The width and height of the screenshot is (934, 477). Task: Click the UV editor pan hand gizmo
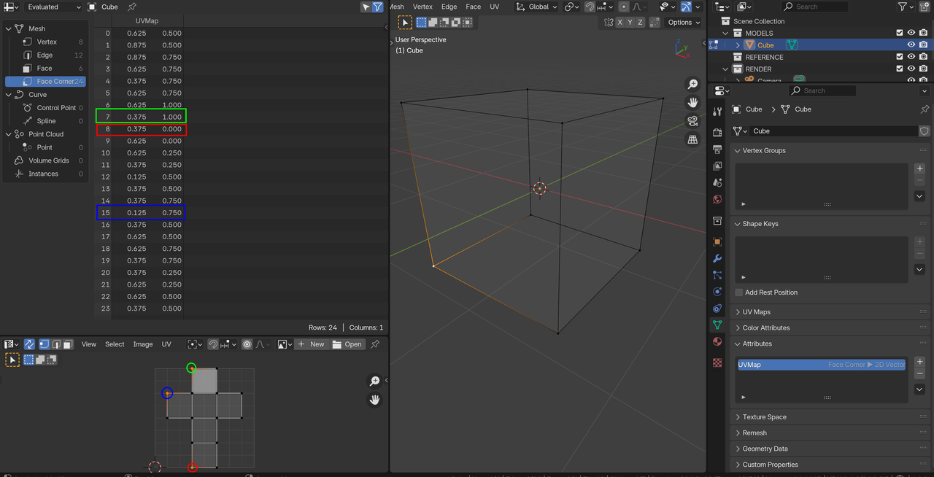click(374, 400)
